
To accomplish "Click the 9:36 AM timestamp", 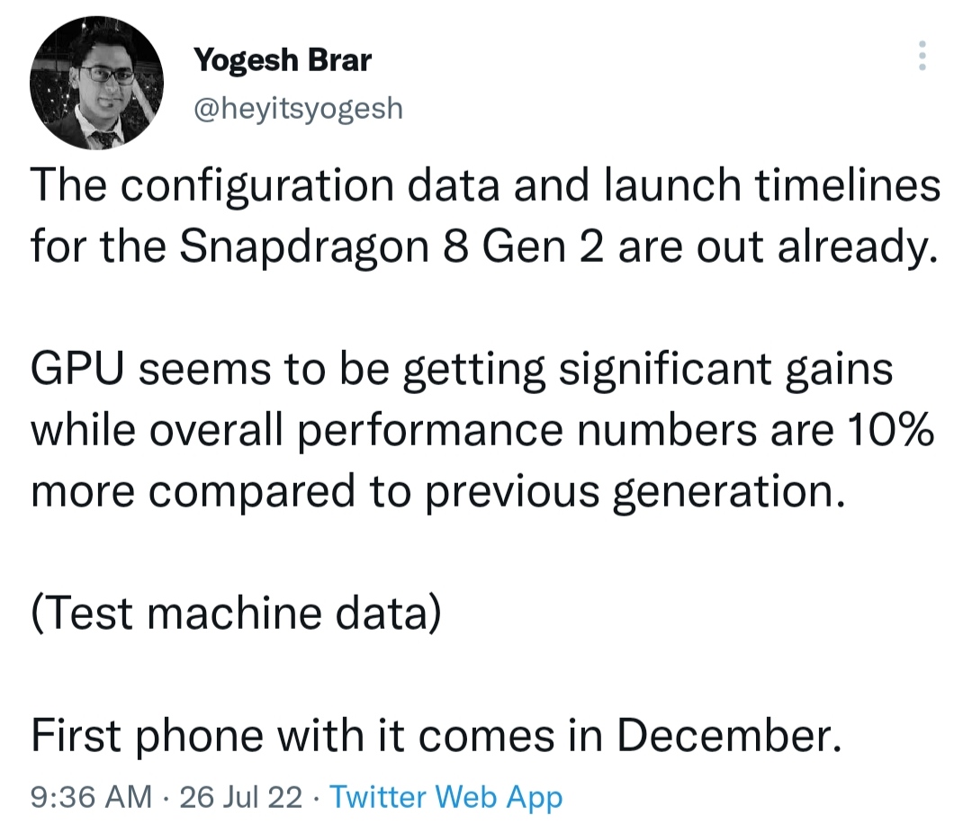I will [x=90, y=797].
